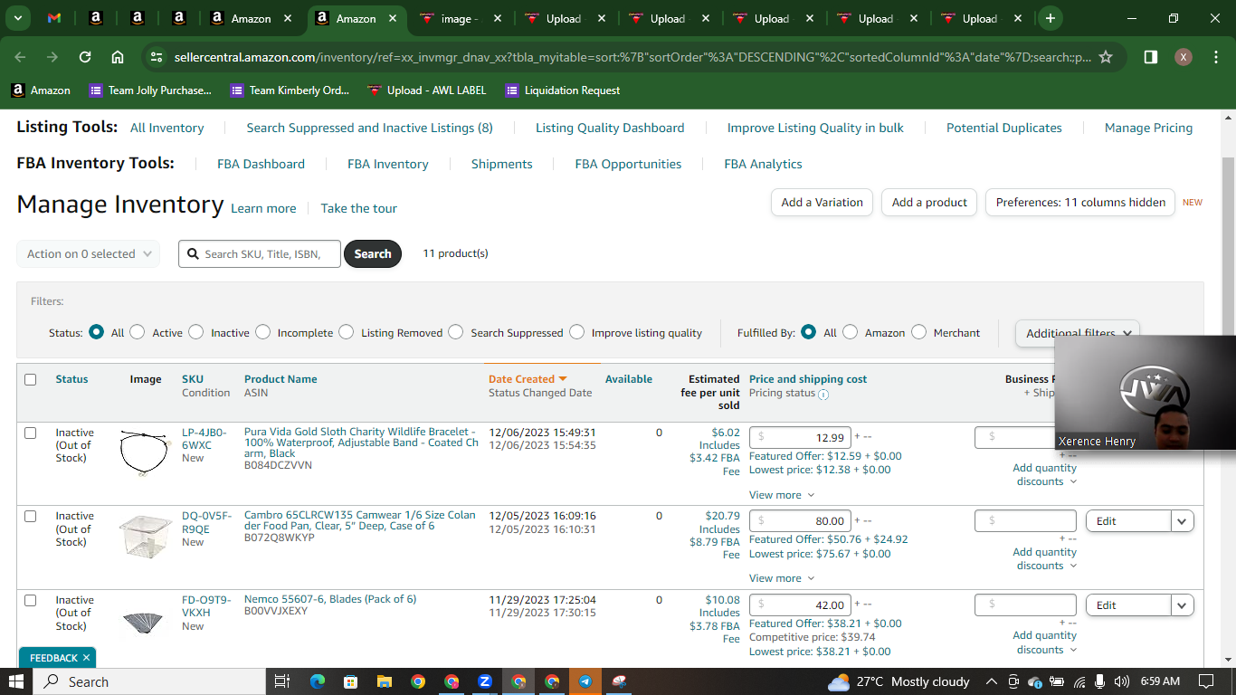The height and width of the screenshot is (695, 1236).
Task: Select the Listing Removed radio button
Action: click(x=346, y=332)
